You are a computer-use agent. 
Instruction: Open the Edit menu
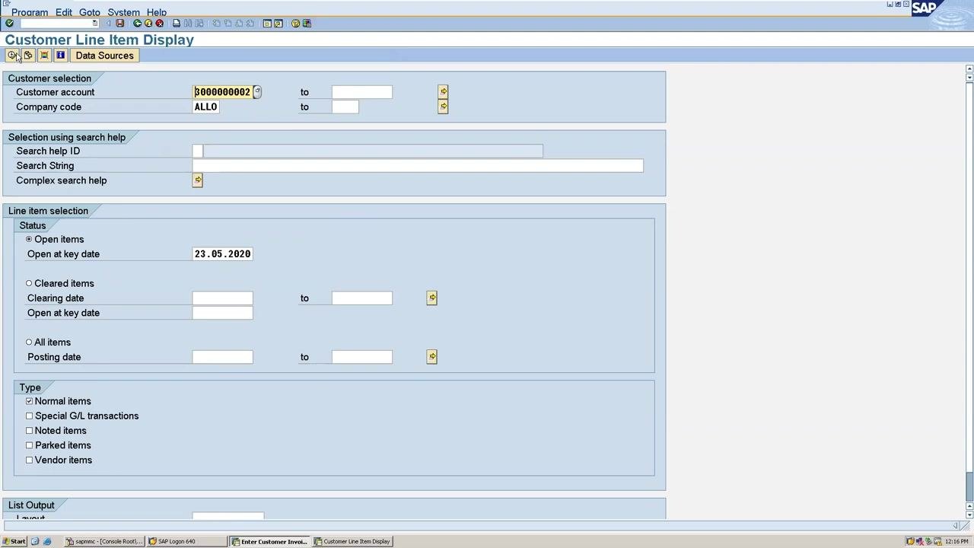(x=64, y=12)
